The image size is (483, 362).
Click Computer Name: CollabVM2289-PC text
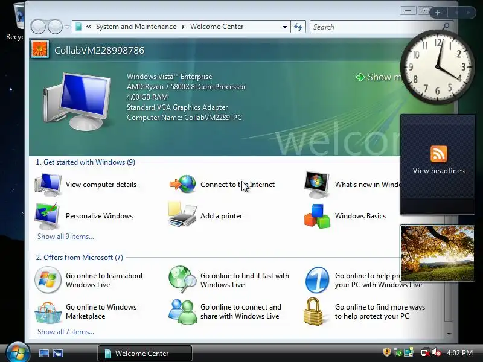click(184, 118)
